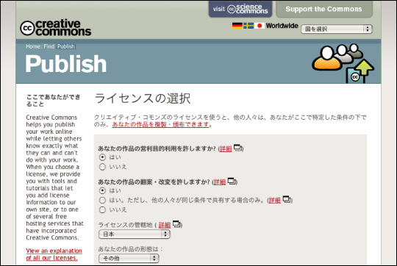Select いいえ for commercial use question
The height and width of the screenshot is (266, 397).
102,167
